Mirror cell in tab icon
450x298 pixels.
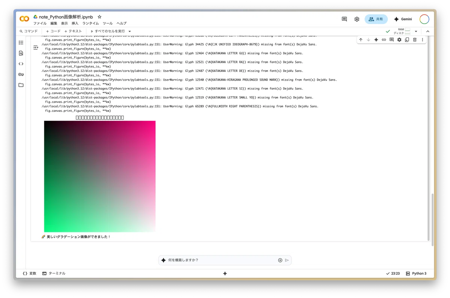coord(407,40)
